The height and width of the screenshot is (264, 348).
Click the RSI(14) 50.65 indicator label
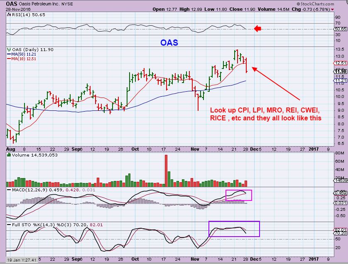click(x=28, y=15)
